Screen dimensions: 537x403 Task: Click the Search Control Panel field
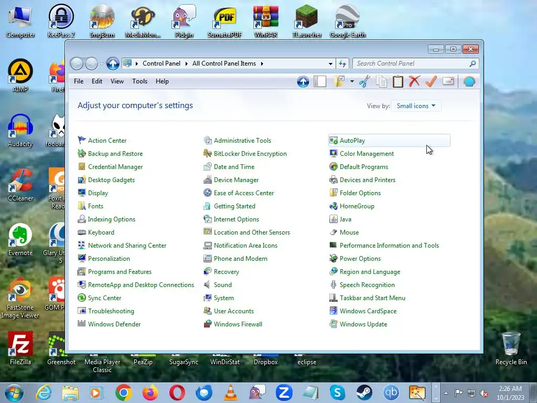pyautogui.click(x=415, y=63)
